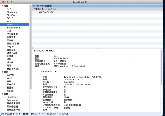Collapse the 硬體 hardware section
This screenshot has width=165, height=116.
point(2,6)
